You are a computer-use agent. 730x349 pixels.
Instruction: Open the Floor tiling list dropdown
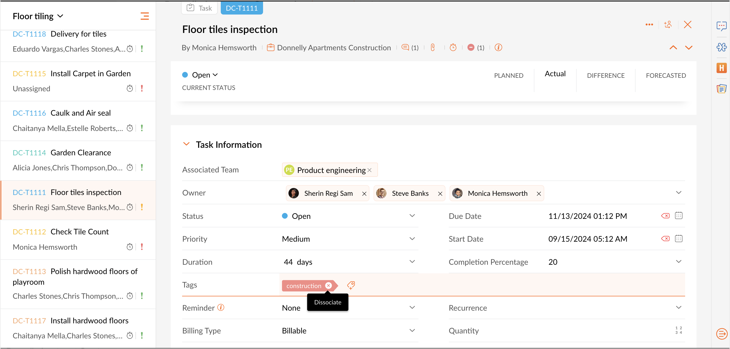[38, 16]
